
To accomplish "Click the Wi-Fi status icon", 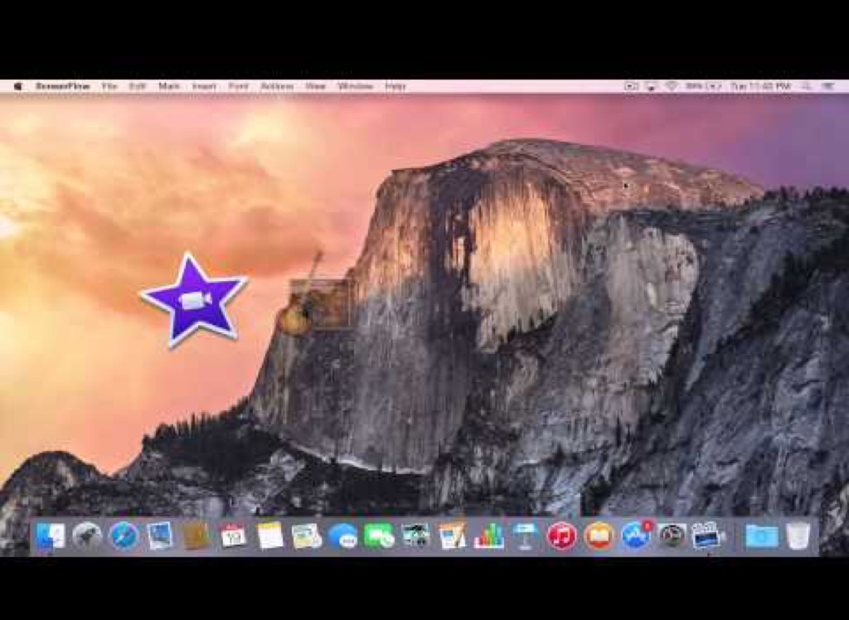I will pos(671,86).
